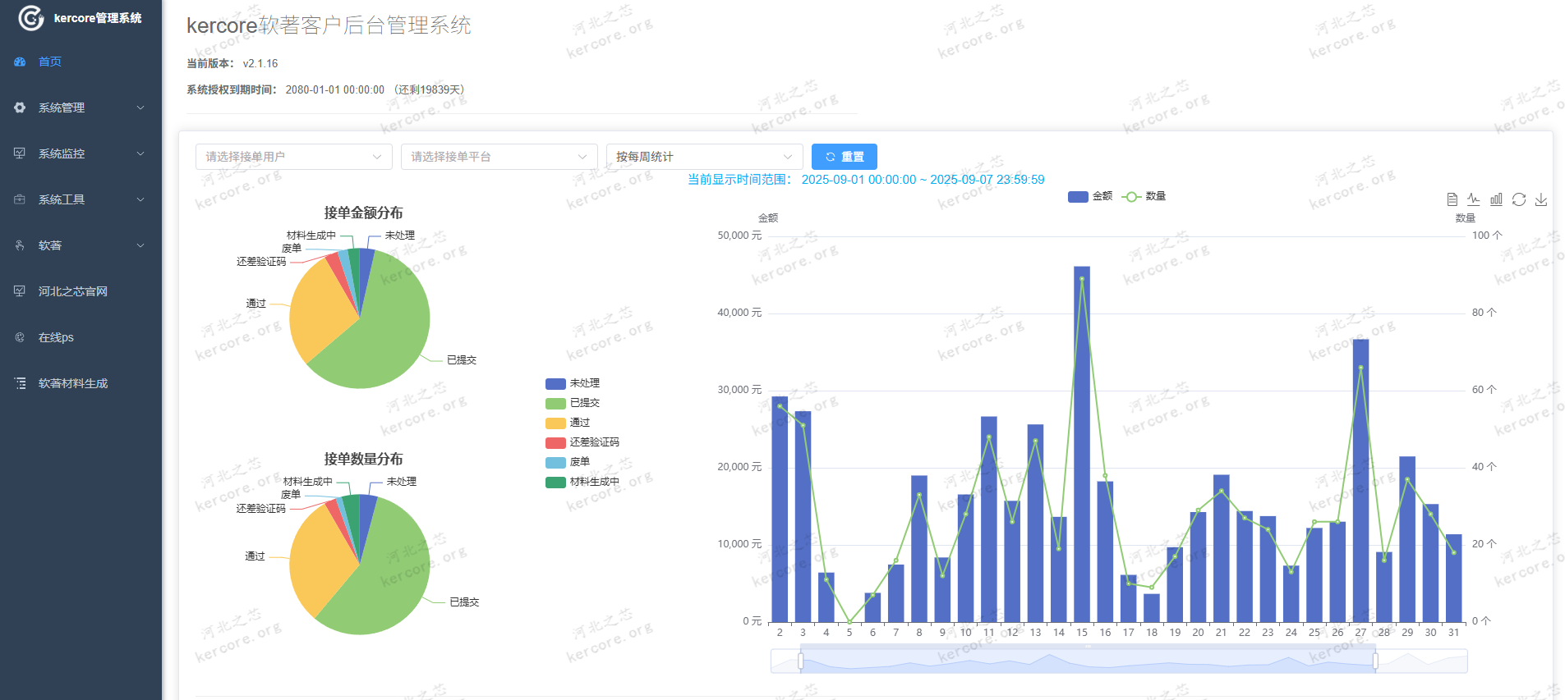Click expiry date 2080-01-01 00:00:00
The image size is (1565, 700).
(x=334, y=89)
